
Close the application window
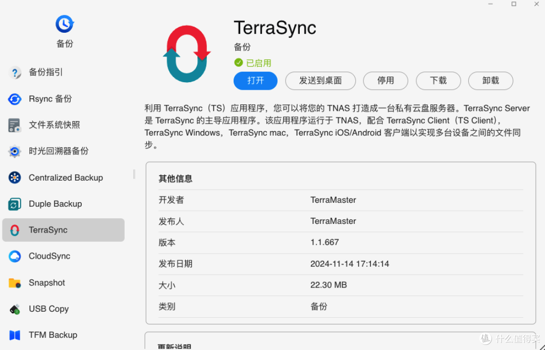click(x=536, y=4)
